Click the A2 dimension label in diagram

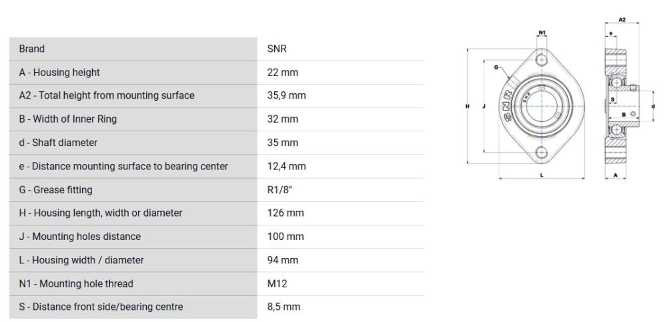coord(622,21)
